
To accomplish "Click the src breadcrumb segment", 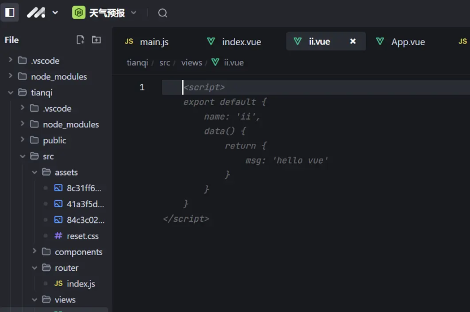I will pyautogui.click(x=164, y=63).
